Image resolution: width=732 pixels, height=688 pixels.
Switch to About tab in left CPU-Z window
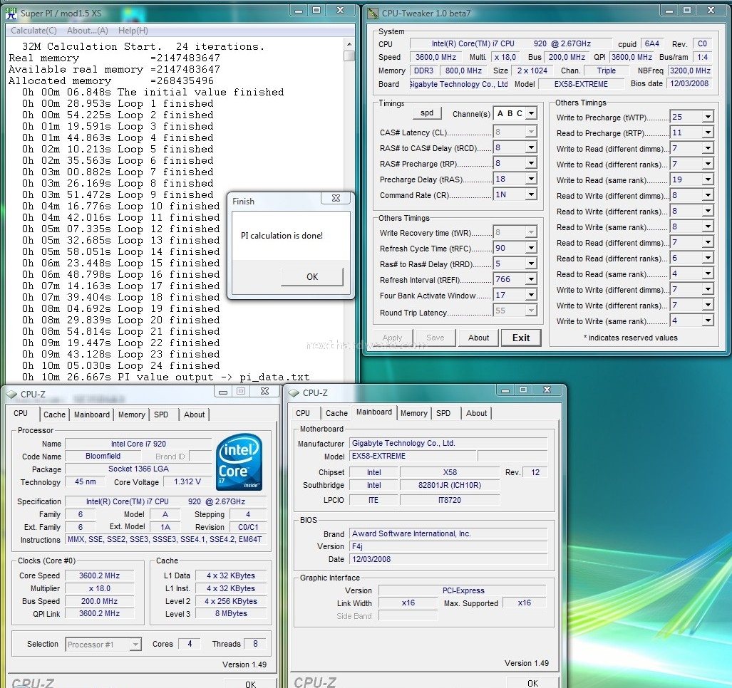click(x=194, y=415)
